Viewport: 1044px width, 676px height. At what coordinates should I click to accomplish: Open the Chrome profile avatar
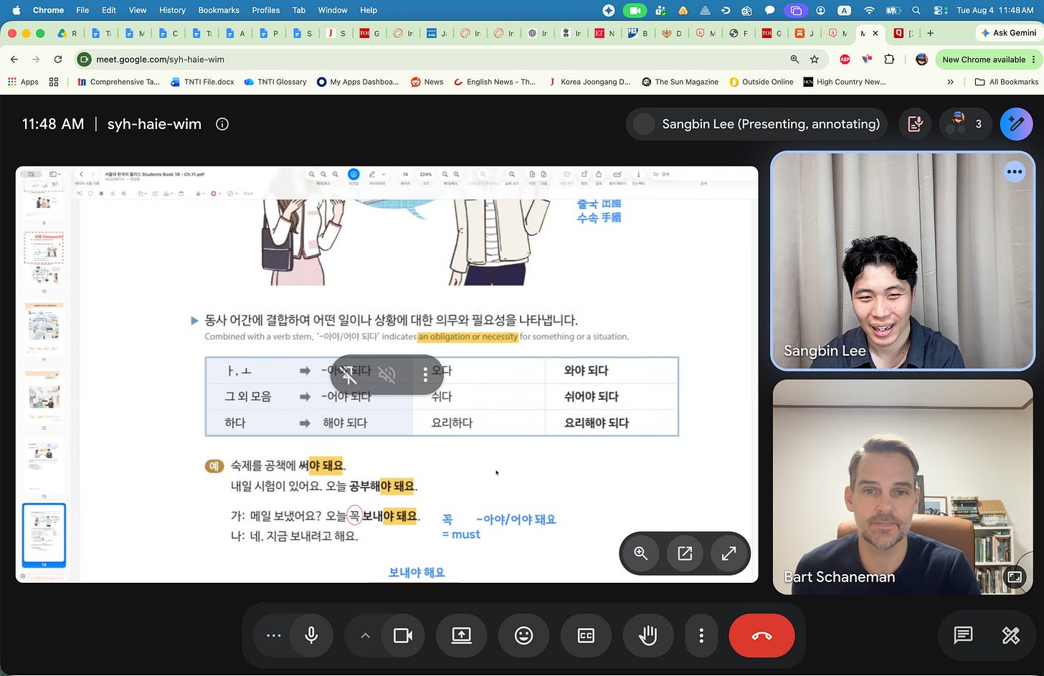(922, 59)
